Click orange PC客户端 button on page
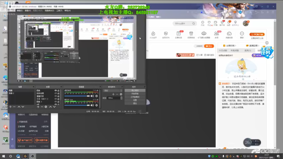 pyautogui.click(x=257, y=34)
